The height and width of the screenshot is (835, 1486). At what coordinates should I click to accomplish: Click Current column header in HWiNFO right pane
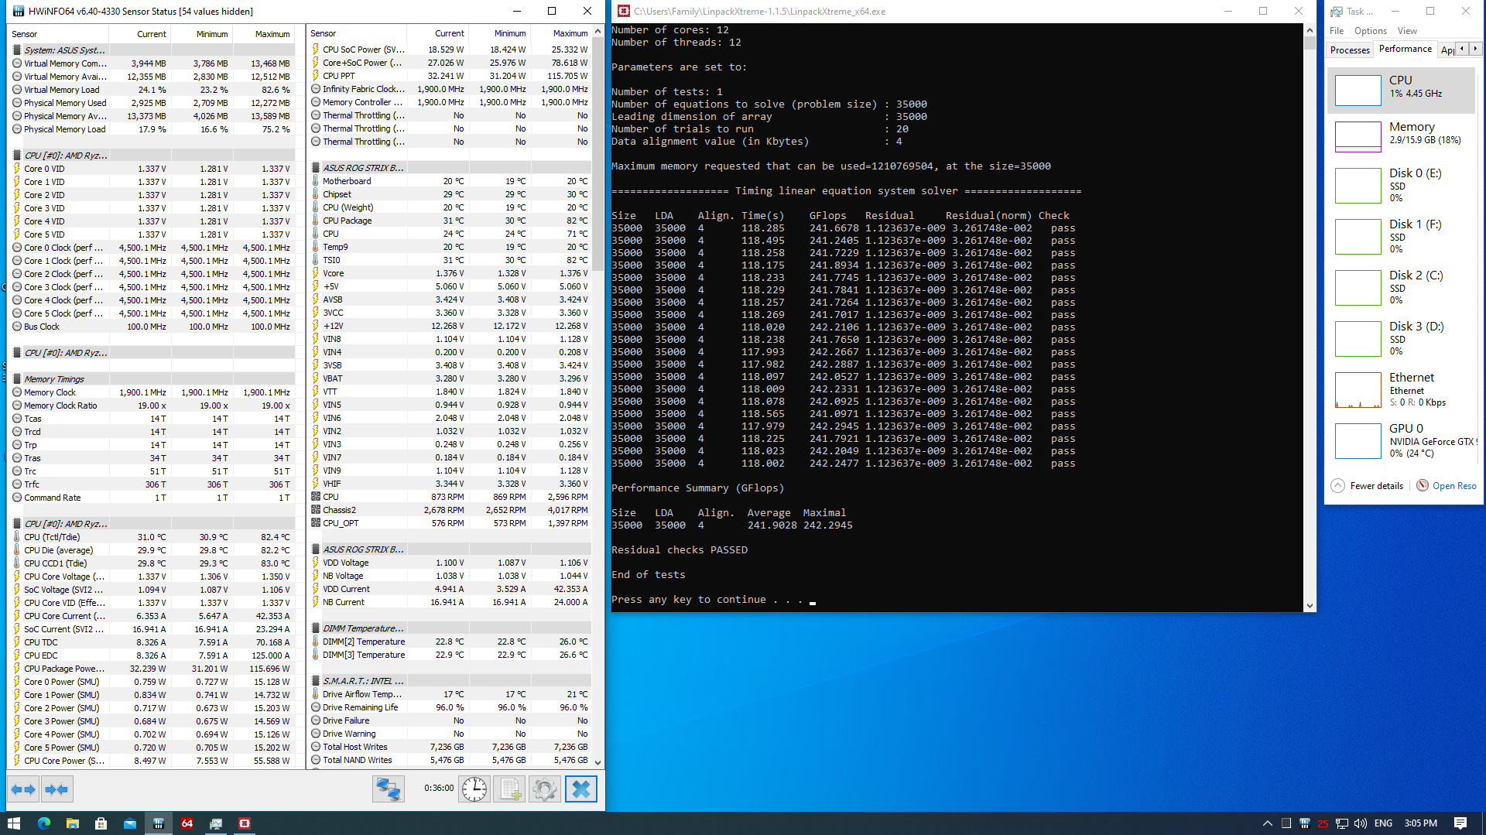click(437, 33)
